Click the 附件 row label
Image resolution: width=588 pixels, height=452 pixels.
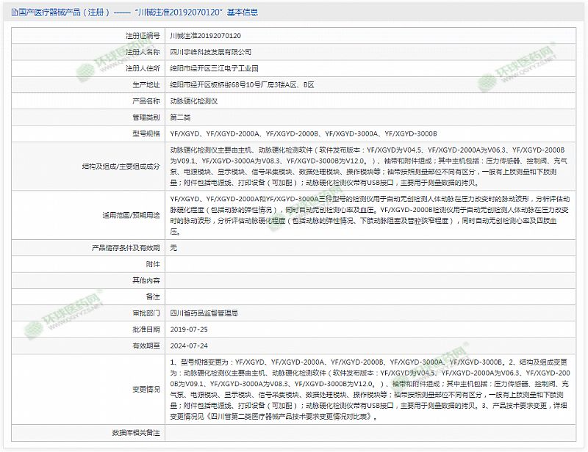point(152,264)
